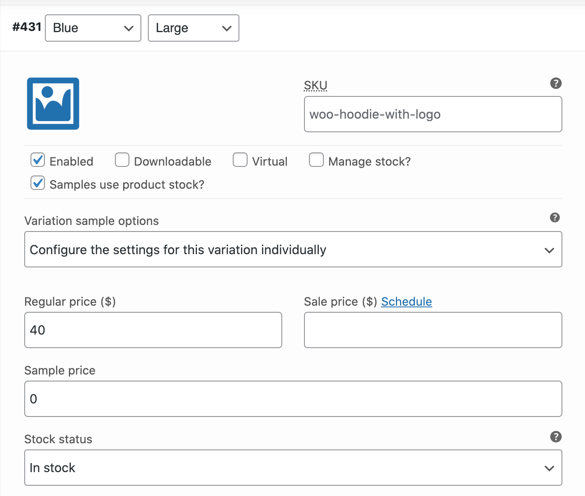
Task: Change the Stock status dropdown
Action: pos(293,468)
